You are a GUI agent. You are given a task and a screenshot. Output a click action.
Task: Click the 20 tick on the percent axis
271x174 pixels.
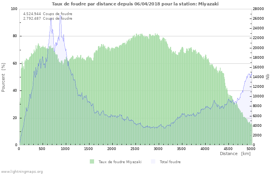(15, 118)
